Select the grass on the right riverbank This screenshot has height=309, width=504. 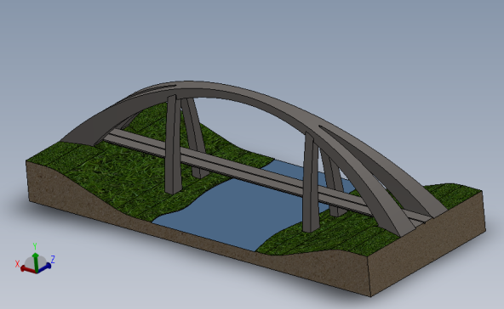[x=337, y=236]
